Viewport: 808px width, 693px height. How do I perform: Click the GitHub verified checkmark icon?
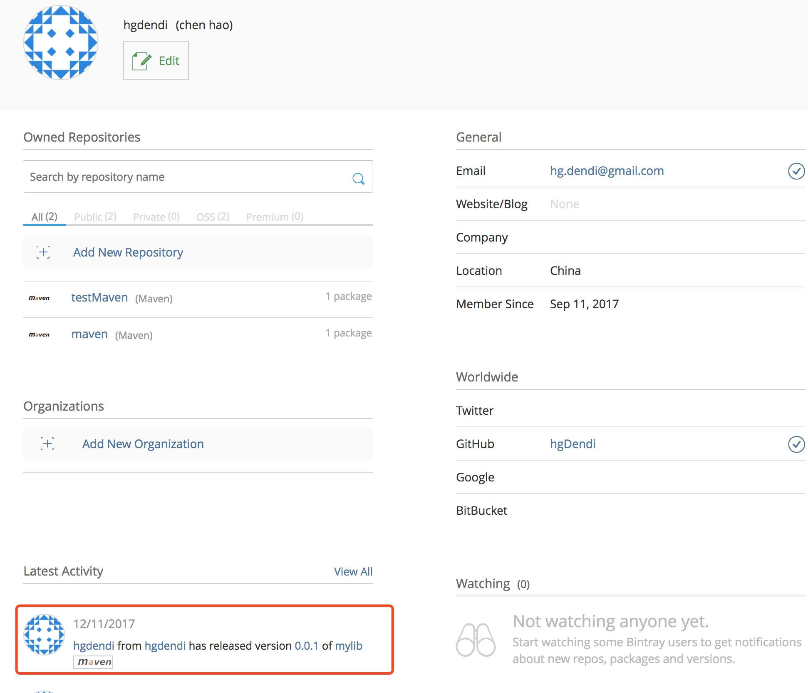click(x=796, y=444)
